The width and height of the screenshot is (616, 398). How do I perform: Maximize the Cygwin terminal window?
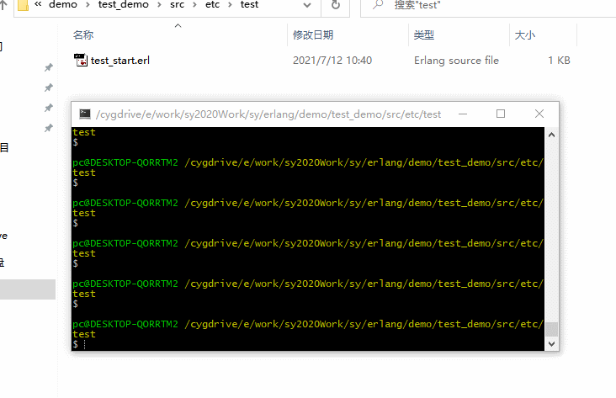click(501, 114)
